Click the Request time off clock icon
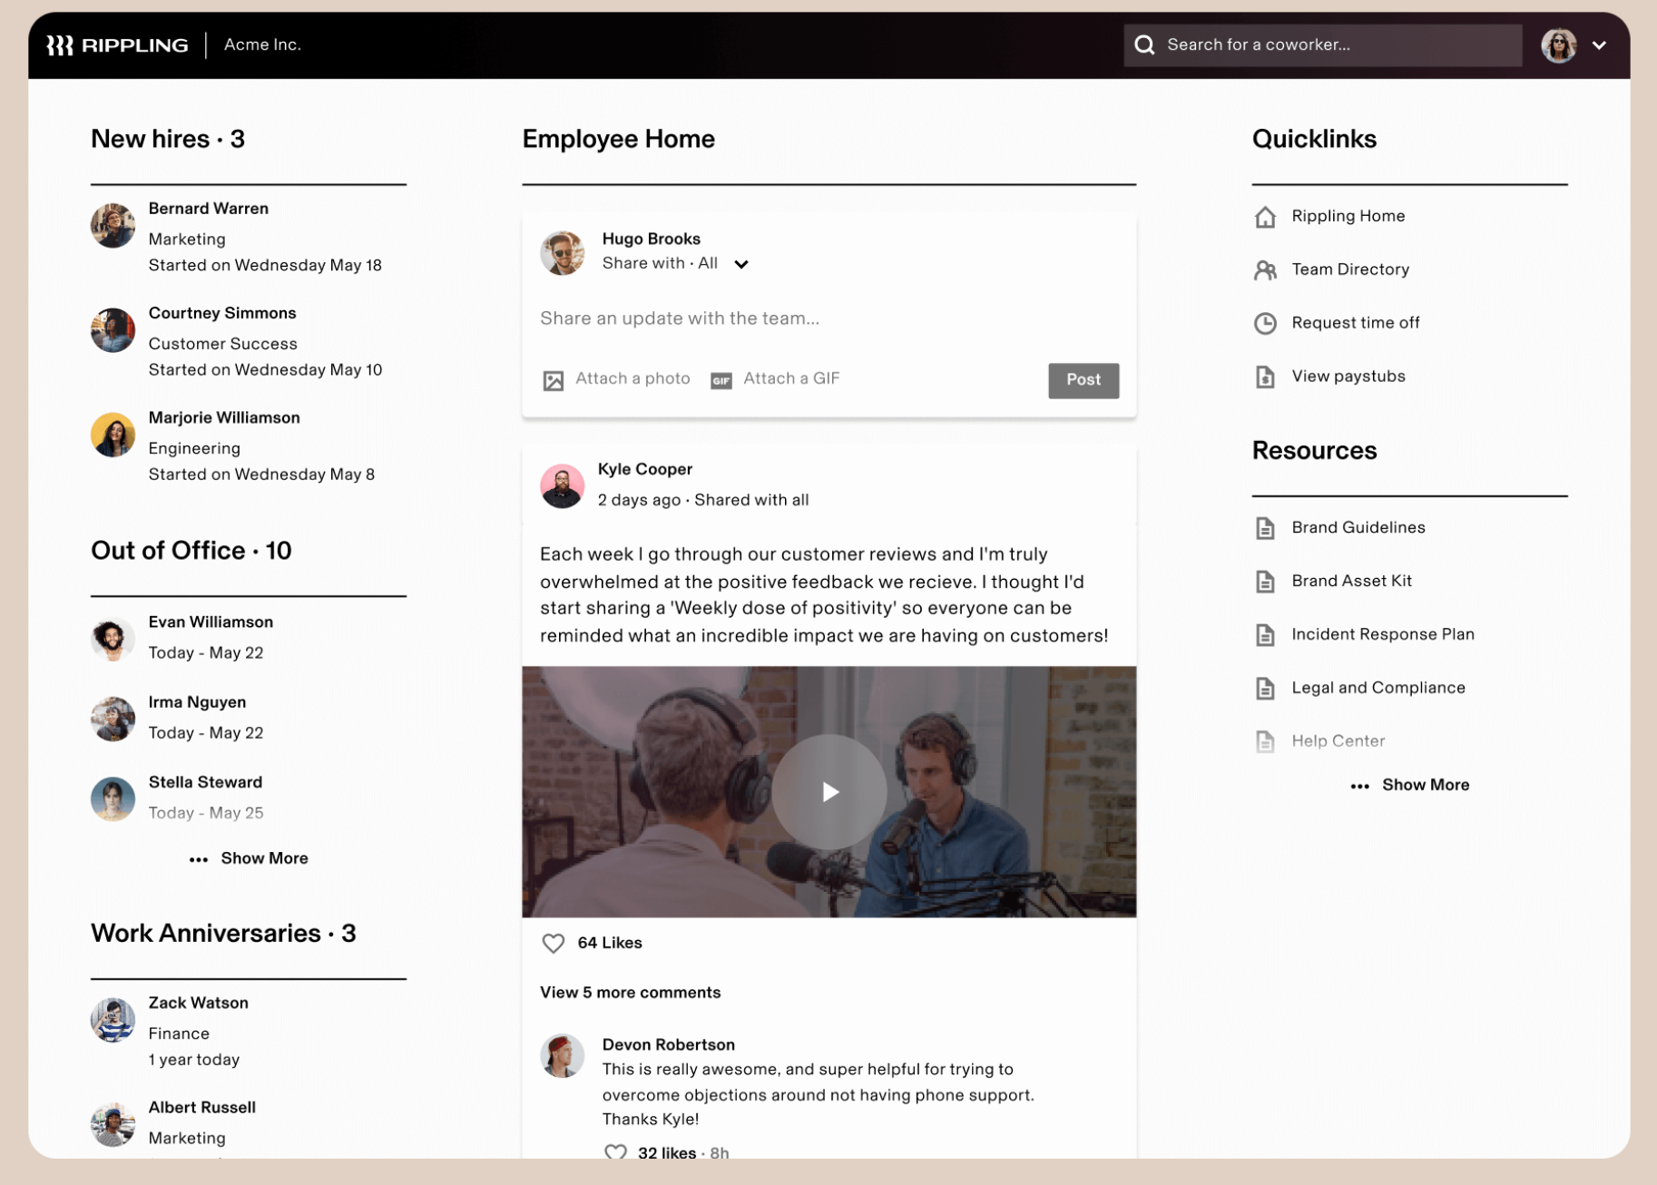This screenshot has height=1185, width=1657. click(1264, 324)
